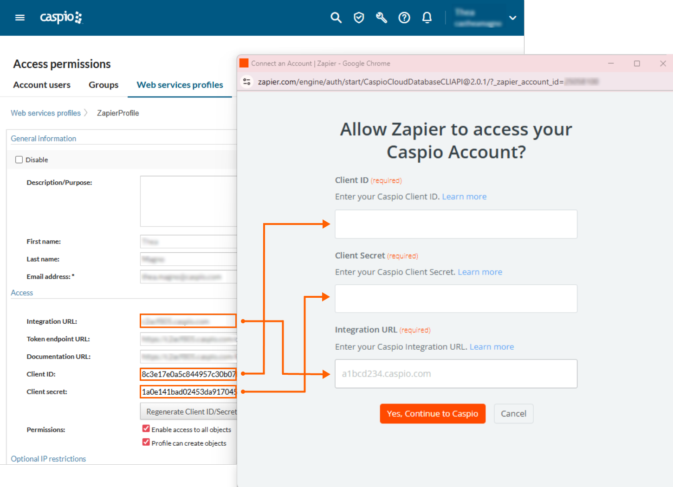Click Yes, Continue to Caspio

click(433, 413)
